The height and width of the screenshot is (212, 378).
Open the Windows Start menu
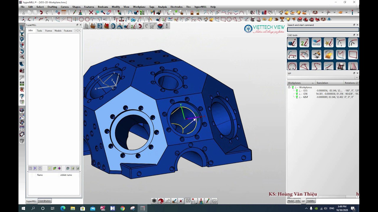tap(23, 208)
